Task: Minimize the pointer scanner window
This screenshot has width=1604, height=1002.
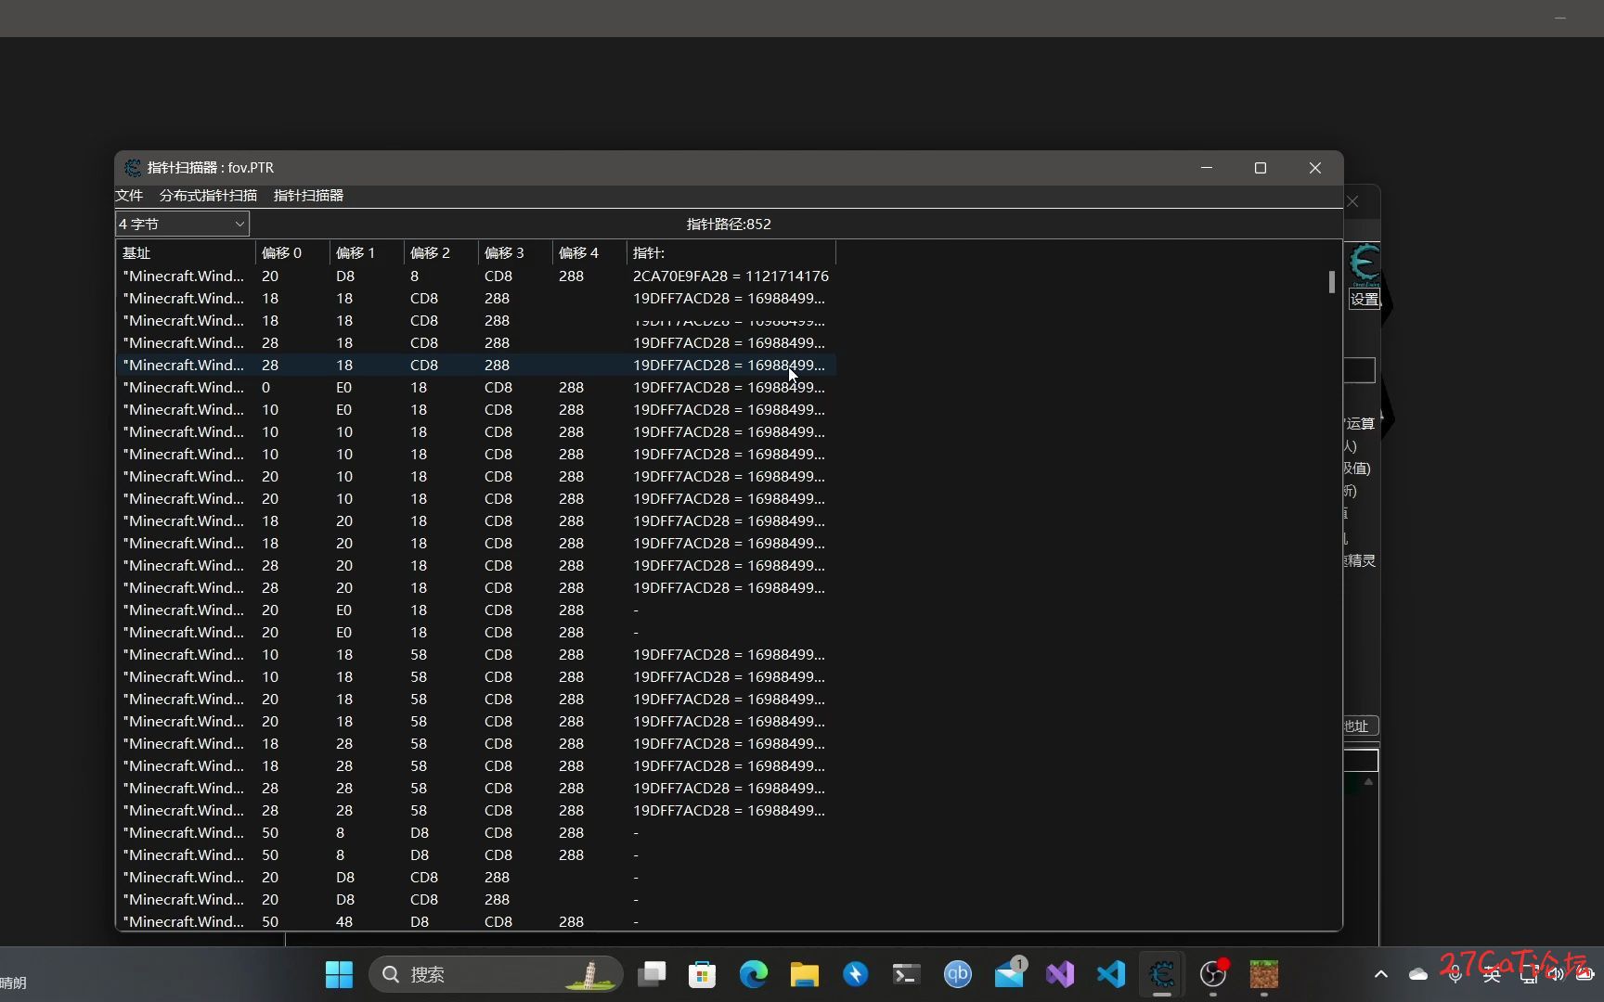Action: (1207, 168)
